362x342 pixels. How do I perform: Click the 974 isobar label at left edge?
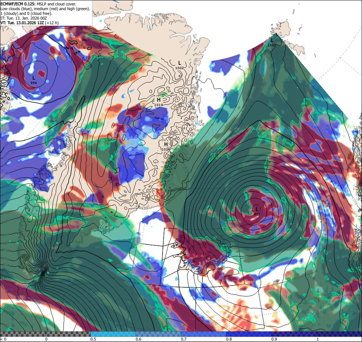[5, 265]
